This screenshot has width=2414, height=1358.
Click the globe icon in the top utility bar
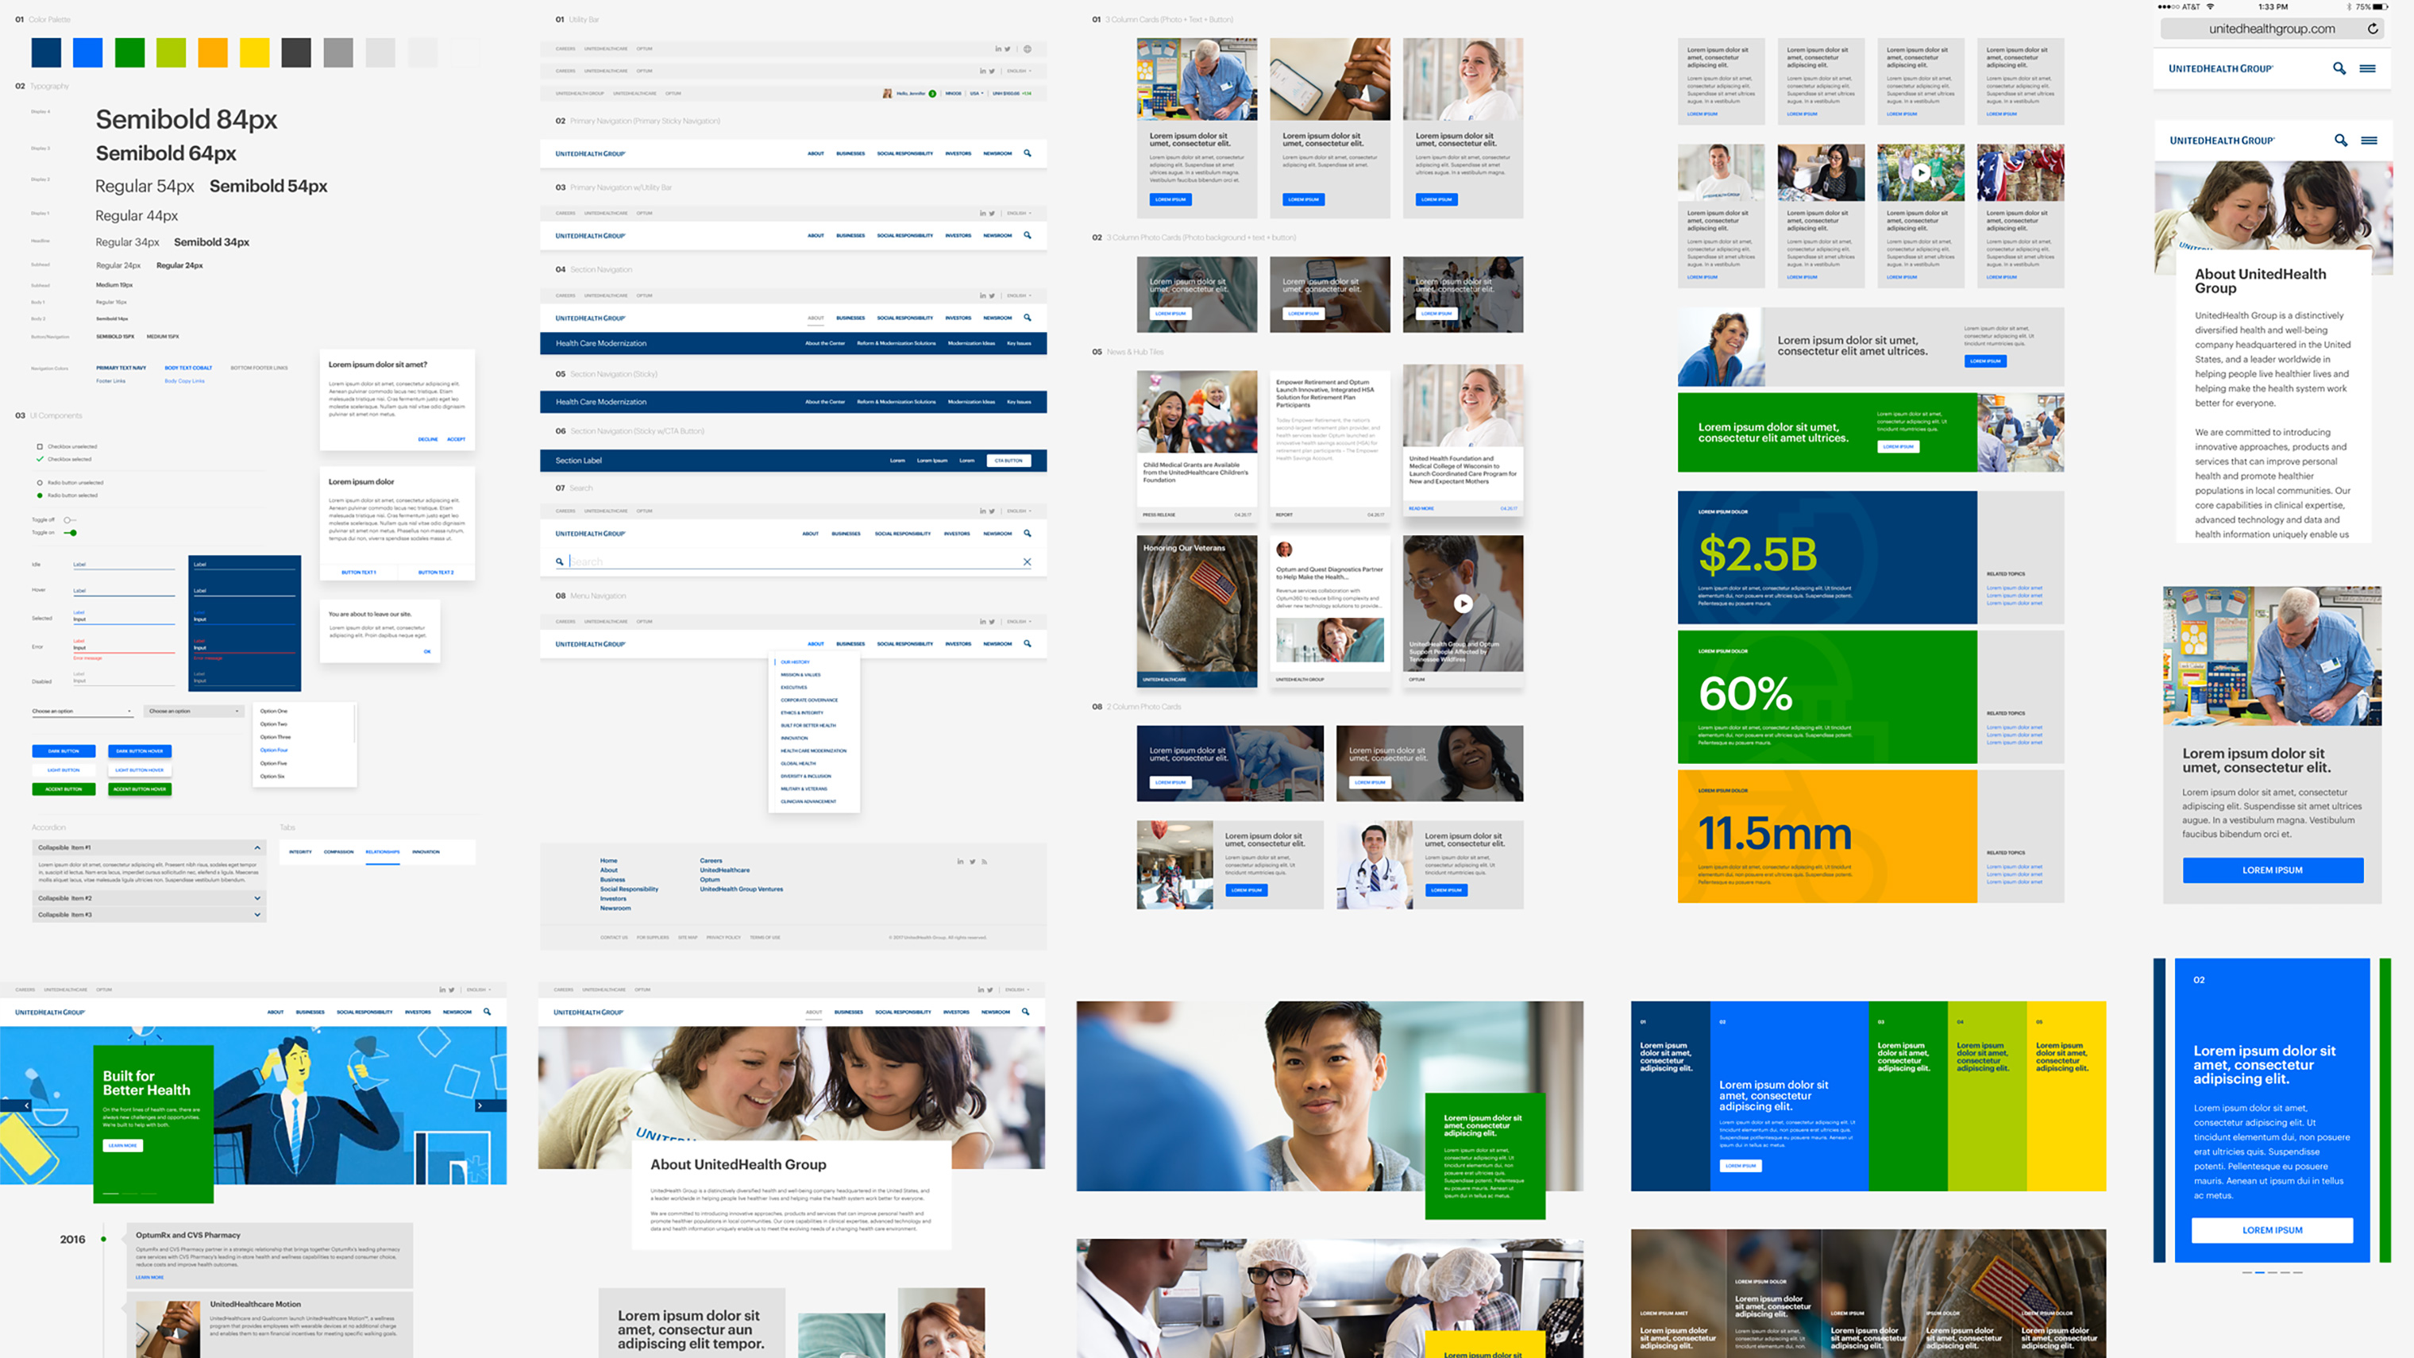pyautogui.click(x=1027, y=48)
